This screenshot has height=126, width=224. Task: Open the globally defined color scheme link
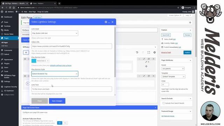click(61, 65)
